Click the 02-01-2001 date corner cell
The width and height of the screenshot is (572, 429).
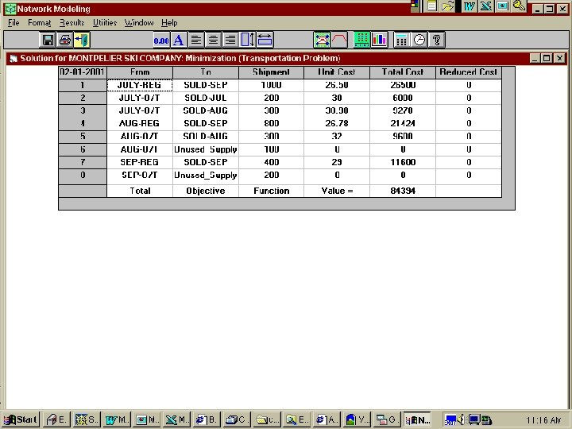(x=83, y=72)
